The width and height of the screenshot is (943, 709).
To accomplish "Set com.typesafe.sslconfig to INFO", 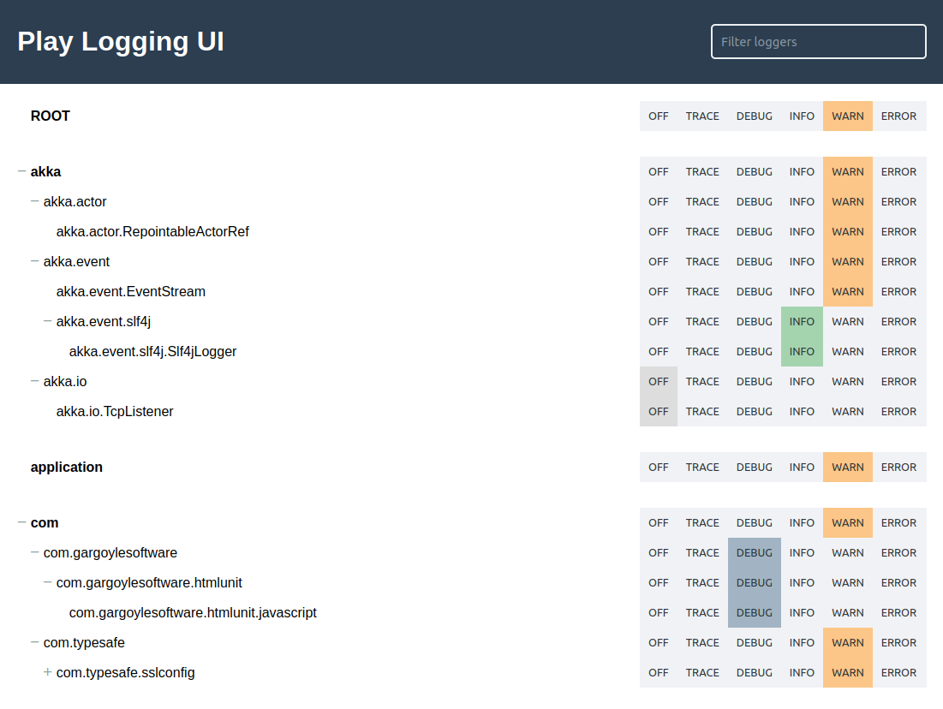I will point(802,673).
